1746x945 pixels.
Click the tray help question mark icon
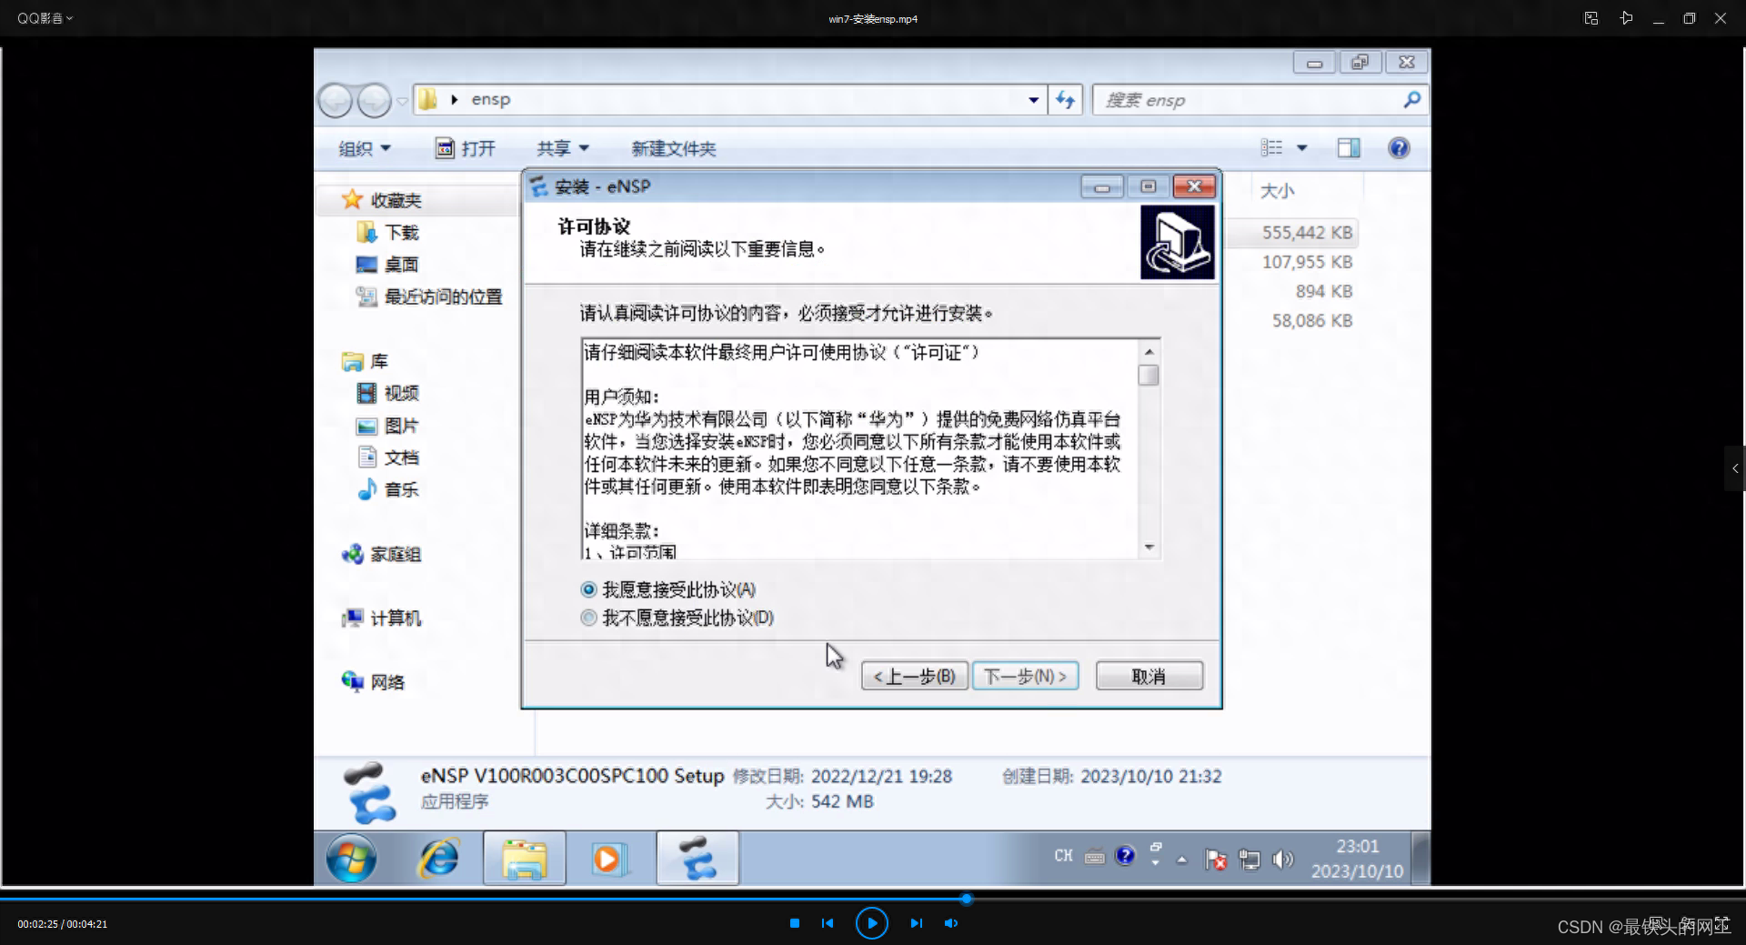(x=1125, y=856)
